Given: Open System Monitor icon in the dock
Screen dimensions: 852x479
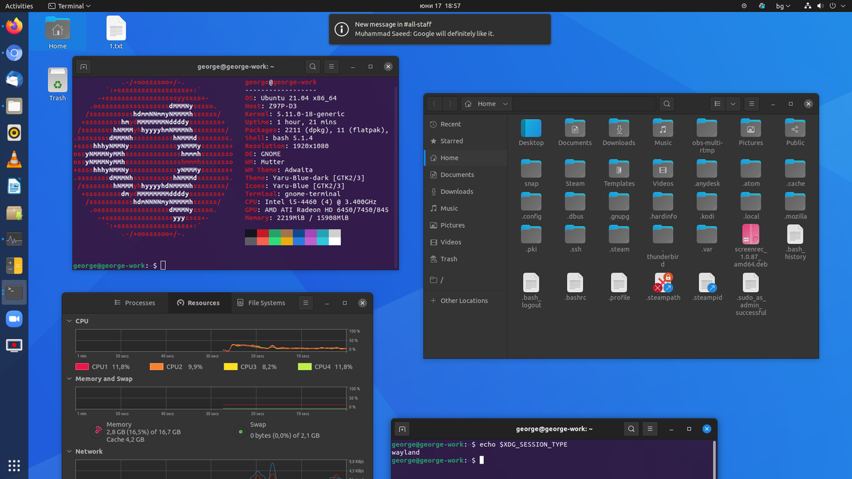Looking at the screenshot, I should [14, 239].
